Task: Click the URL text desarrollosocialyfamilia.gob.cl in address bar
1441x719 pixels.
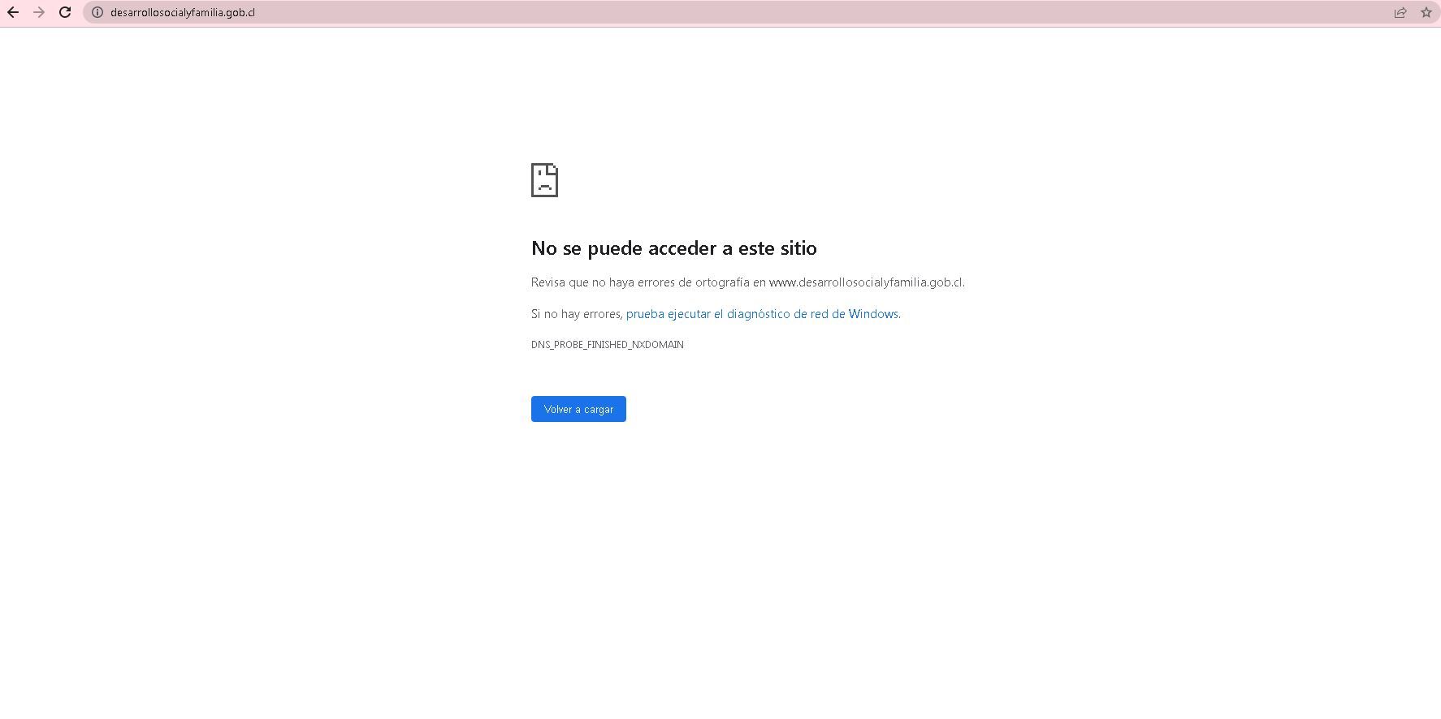Action: (183, 13)
